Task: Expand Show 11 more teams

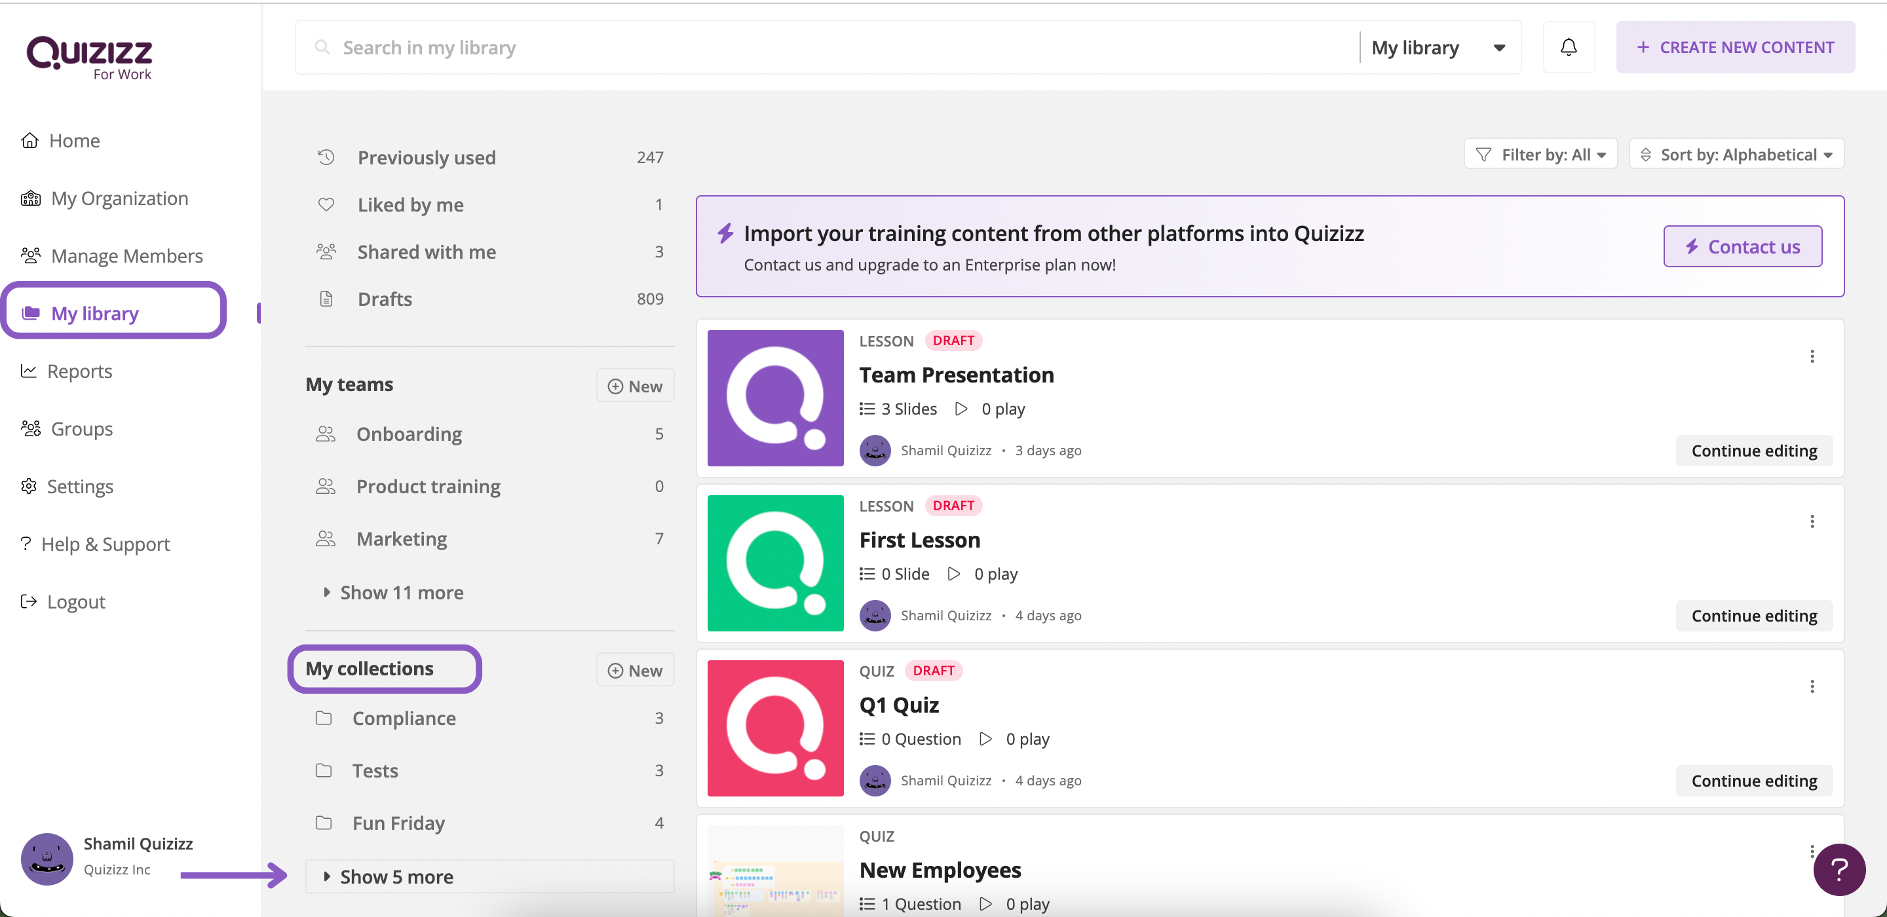Action: (x=401, y=593)
